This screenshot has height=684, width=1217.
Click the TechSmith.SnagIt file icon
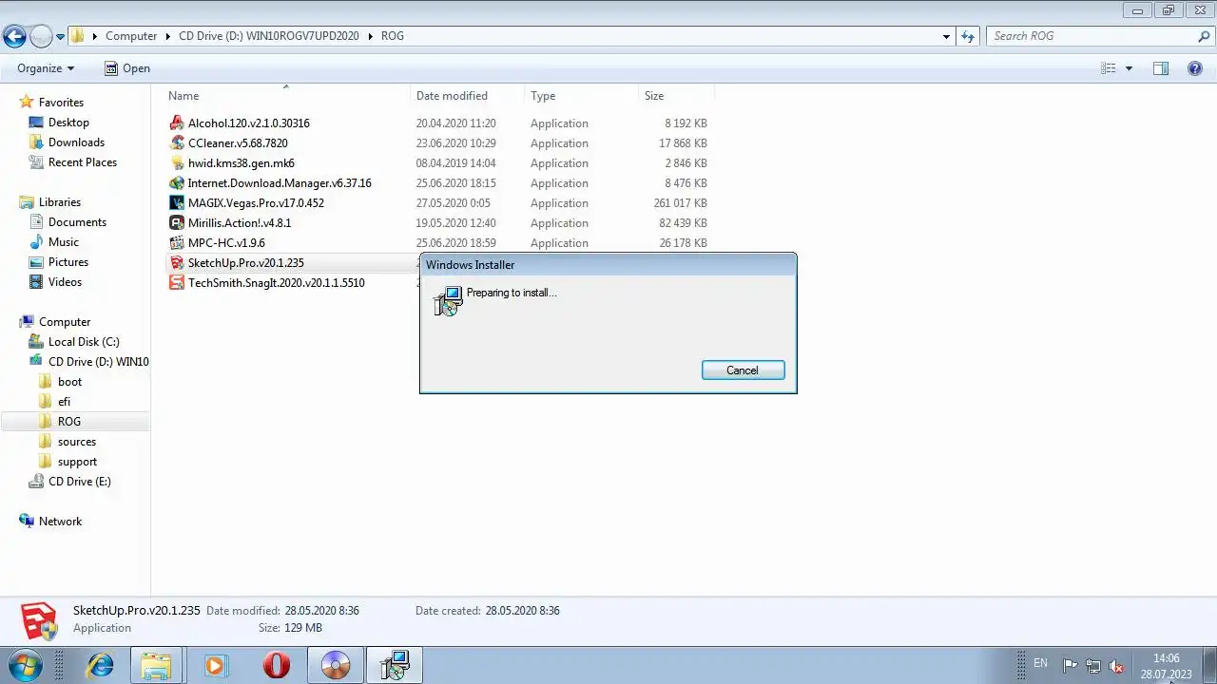(177, 282)
